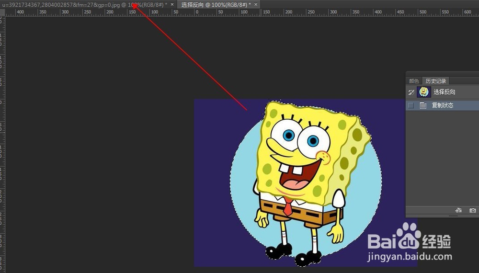Image resolution: width=479 pixels, height=273 pixels.
Task: Click the ruler origin corner box
Action: pos(2,12)
